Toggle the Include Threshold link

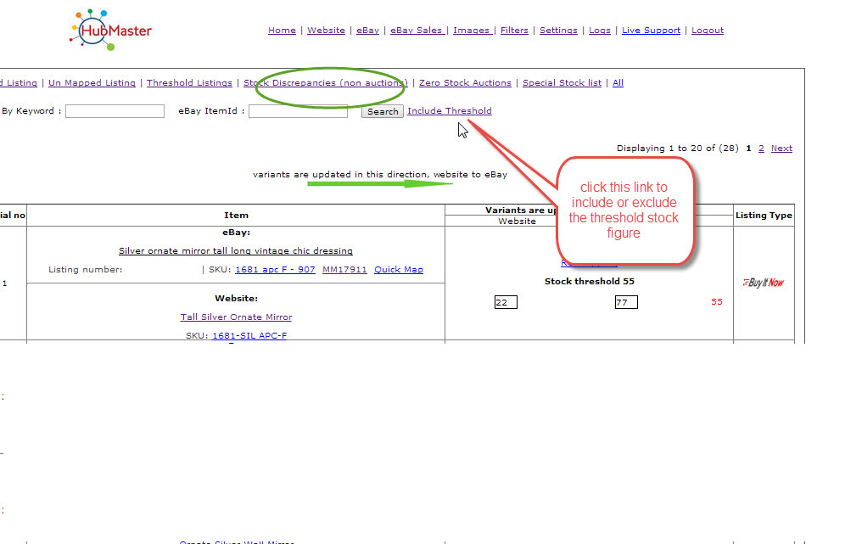(450, 110)
